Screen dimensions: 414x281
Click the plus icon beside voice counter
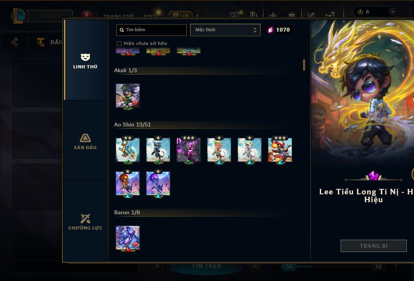click(393, 12)
